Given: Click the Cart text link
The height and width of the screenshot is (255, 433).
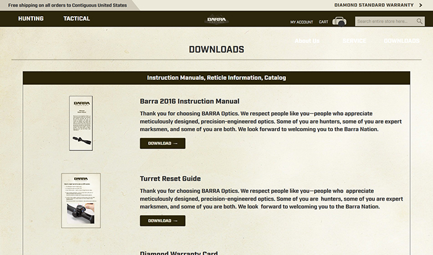Looking at the screenshot, I should [x=324, y=22].
